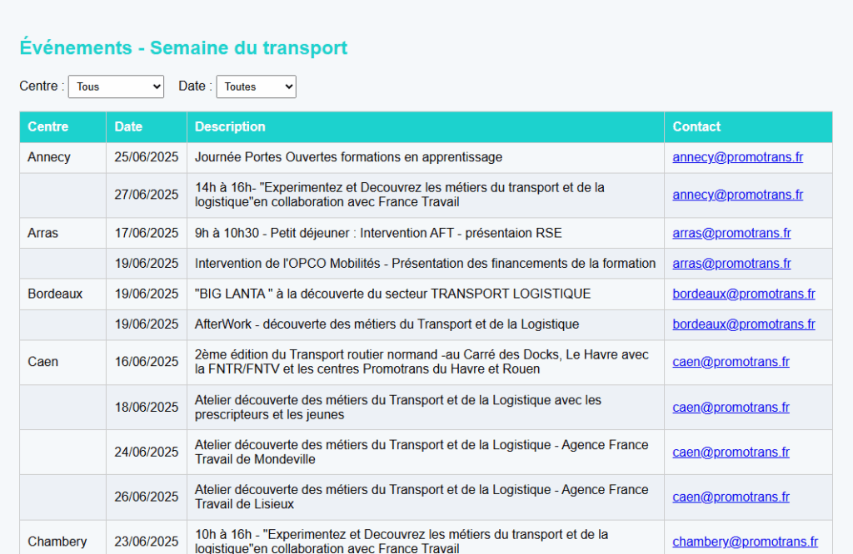This screenshot has height=554, width=853.
Task: Open arras@promotrans.fr link in OPCO Mobilités row
Action: click(x=731, y=264)
